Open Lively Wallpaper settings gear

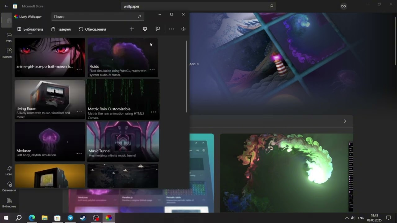coord(183,29)
